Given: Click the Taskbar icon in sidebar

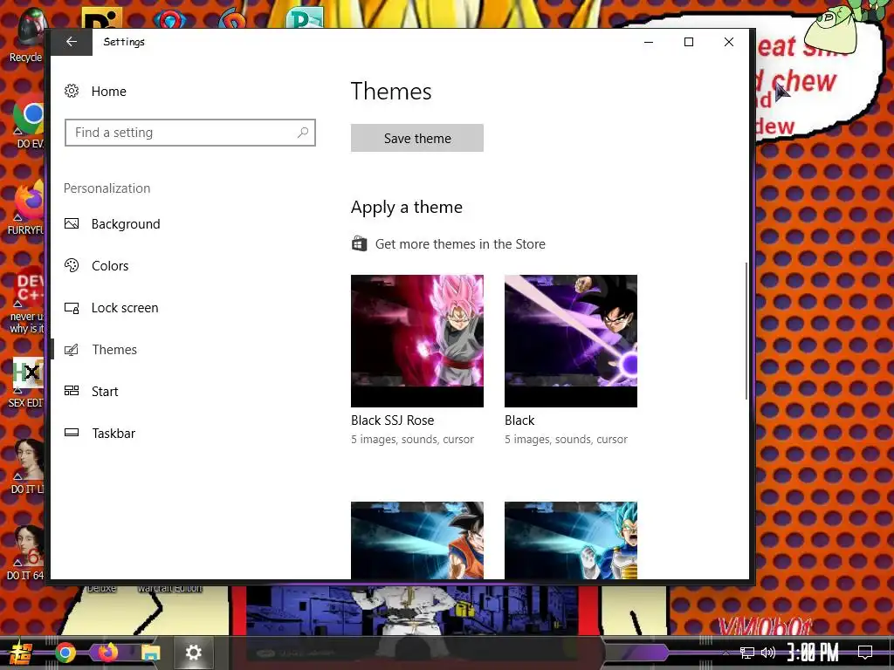Looking at the screenshot, I should tap(72, 433).
